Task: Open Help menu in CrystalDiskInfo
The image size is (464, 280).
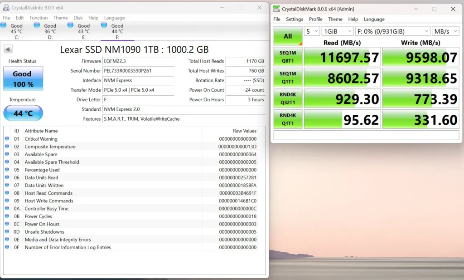Action: coord(93,18)
